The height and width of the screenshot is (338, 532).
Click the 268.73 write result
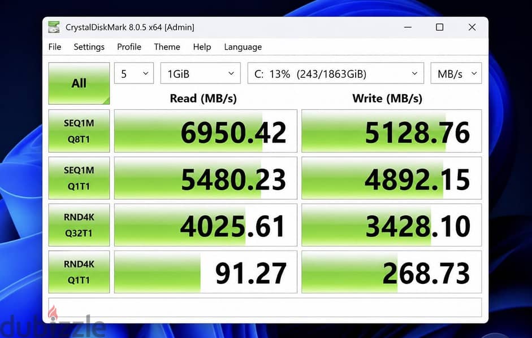(392, 272)
